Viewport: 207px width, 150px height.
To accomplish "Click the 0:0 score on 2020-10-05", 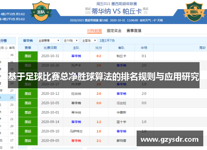I will click(99, 103).
